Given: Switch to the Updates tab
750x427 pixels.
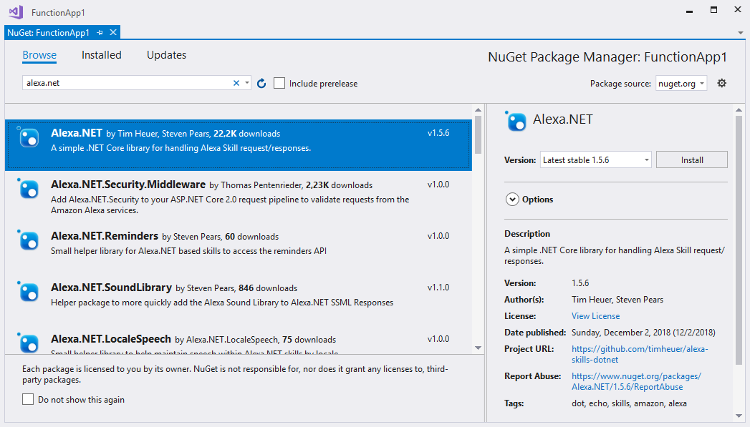Looking at the screenshot, I should click(x=166, y=55).
